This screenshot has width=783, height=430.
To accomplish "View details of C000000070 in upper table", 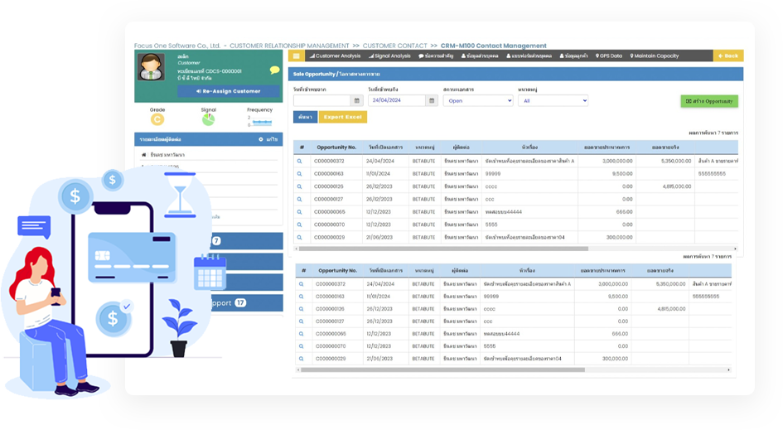I will [300, 225].
